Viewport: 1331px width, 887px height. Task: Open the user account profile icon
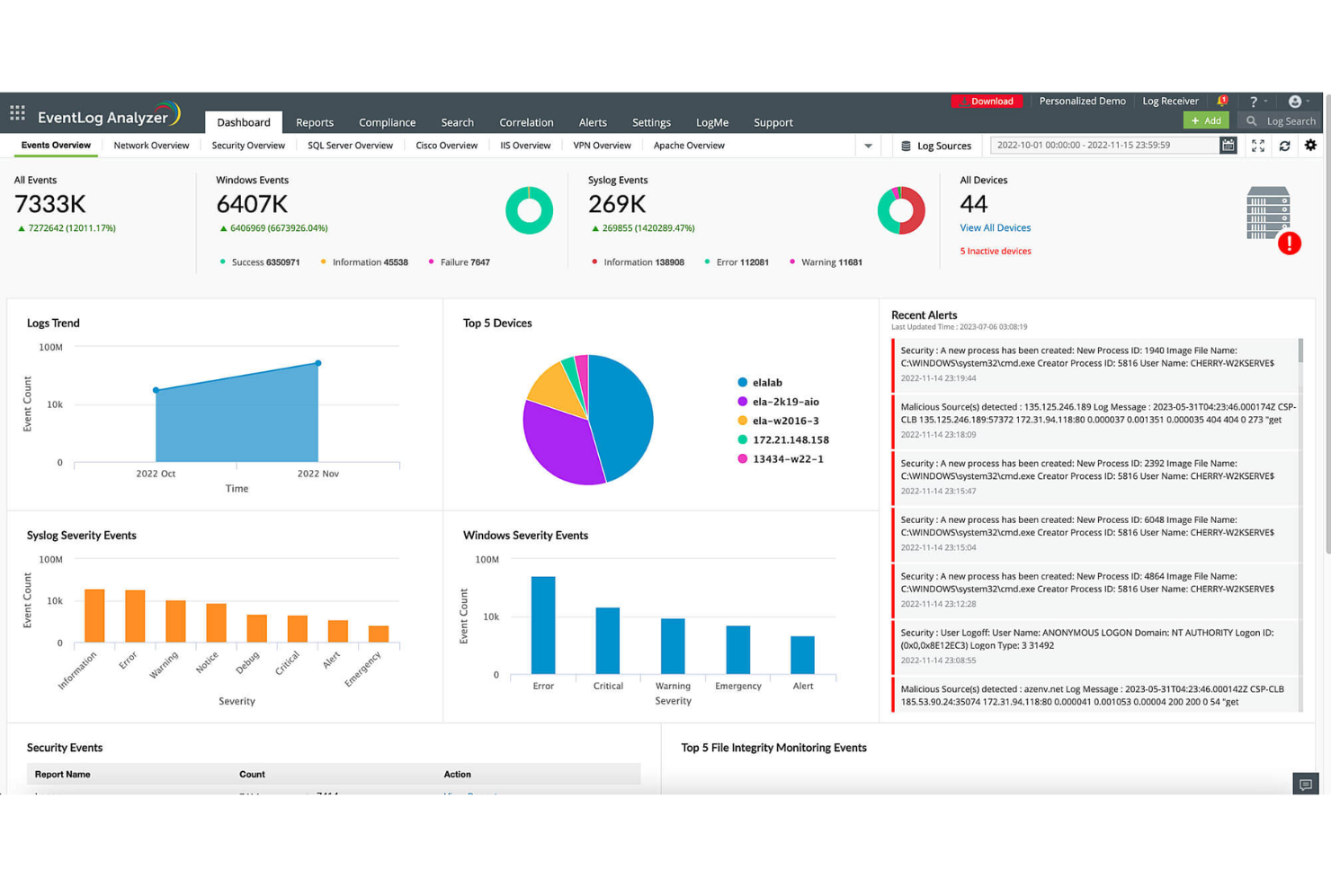[x=1296, y=101]
